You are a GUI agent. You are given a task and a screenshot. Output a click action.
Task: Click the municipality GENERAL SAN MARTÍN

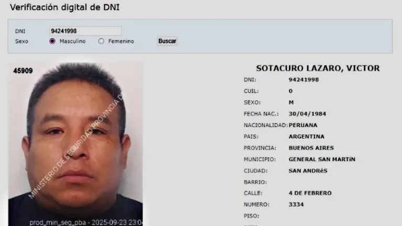(322, 160)
